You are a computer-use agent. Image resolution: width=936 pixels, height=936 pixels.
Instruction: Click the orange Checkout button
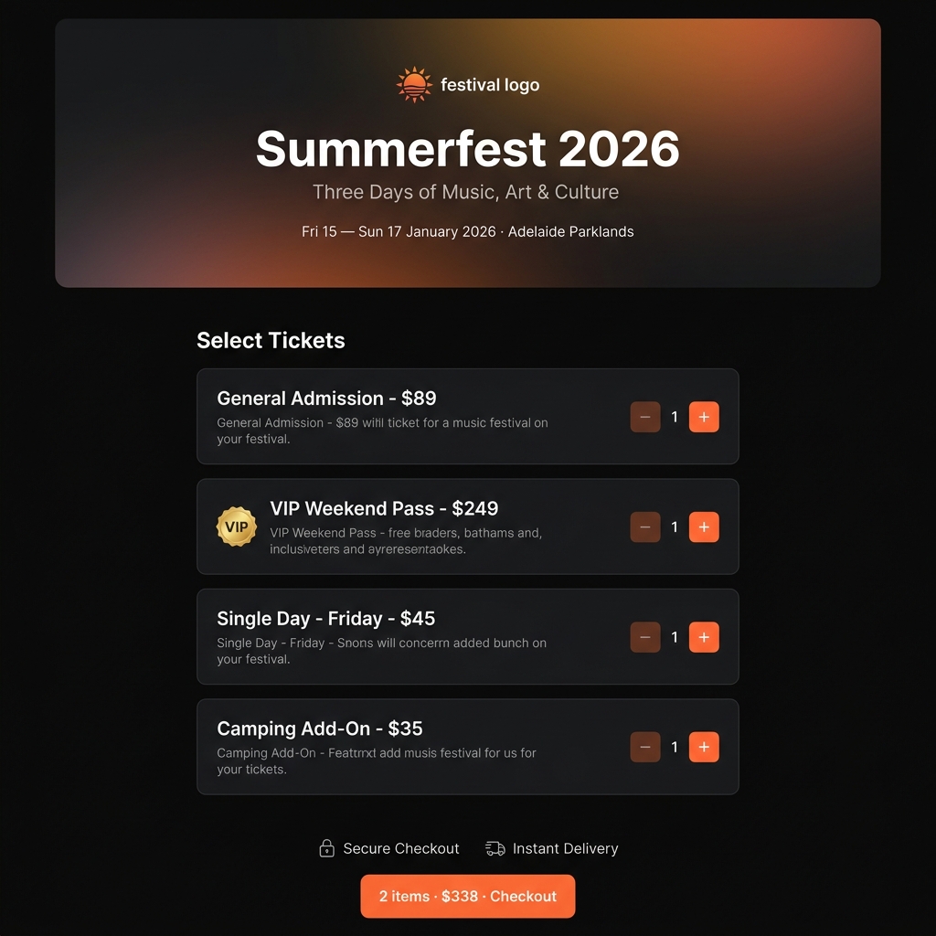(x=468, y=896)
